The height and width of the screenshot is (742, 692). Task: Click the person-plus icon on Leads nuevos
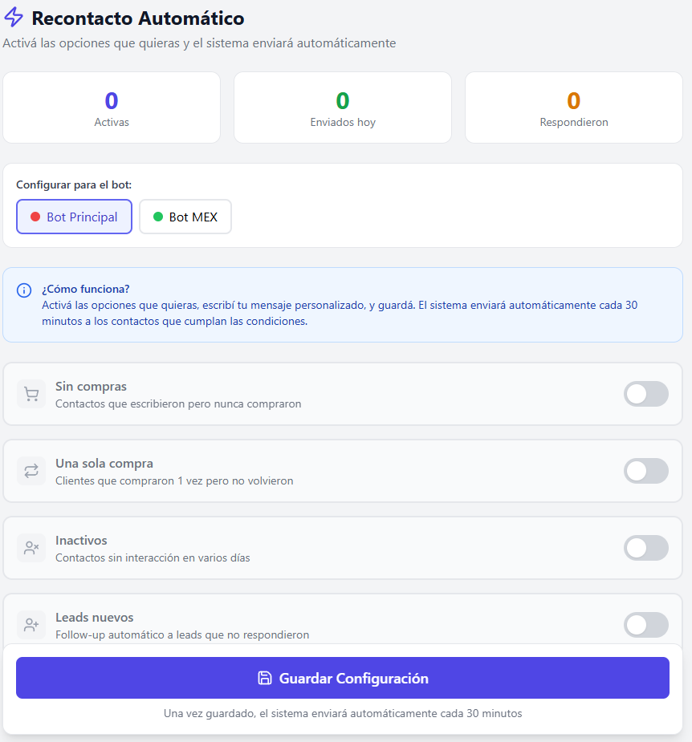[31, 625]
